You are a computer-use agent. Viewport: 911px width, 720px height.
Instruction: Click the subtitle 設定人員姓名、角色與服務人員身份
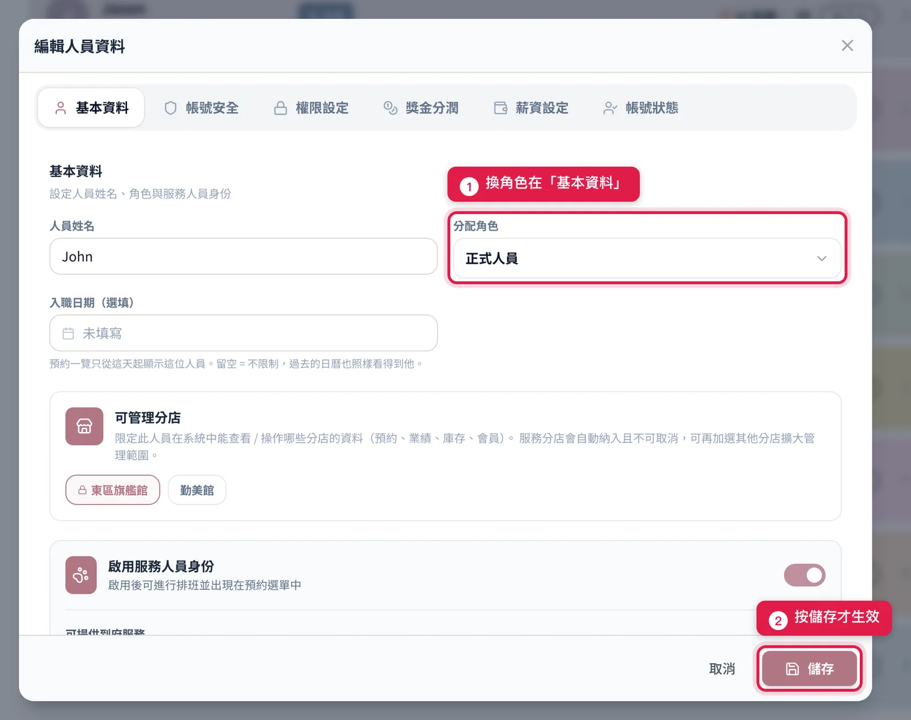(x=140, y=194)
